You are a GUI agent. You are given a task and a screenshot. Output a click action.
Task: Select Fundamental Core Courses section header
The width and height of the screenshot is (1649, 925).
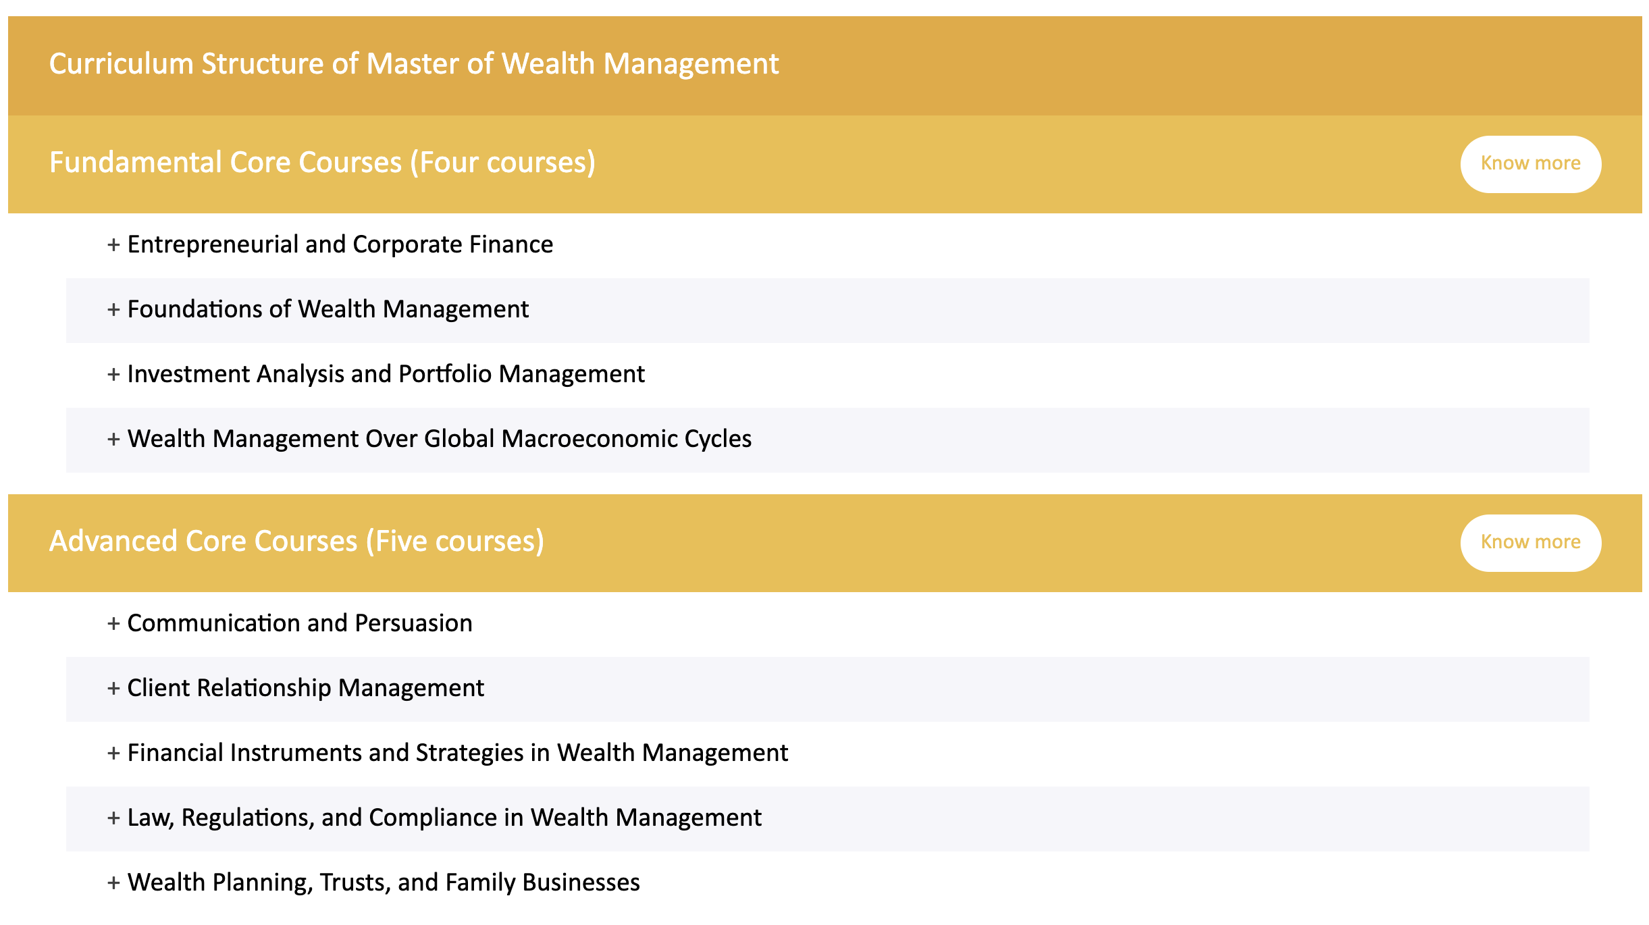pyautogui.click(x=825, y=164)
